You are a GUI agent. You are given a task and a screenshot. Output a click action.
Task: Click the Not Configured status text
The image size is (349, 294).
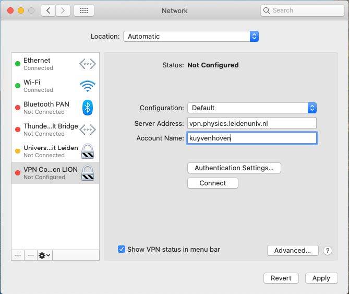click(x=213, y=65)
